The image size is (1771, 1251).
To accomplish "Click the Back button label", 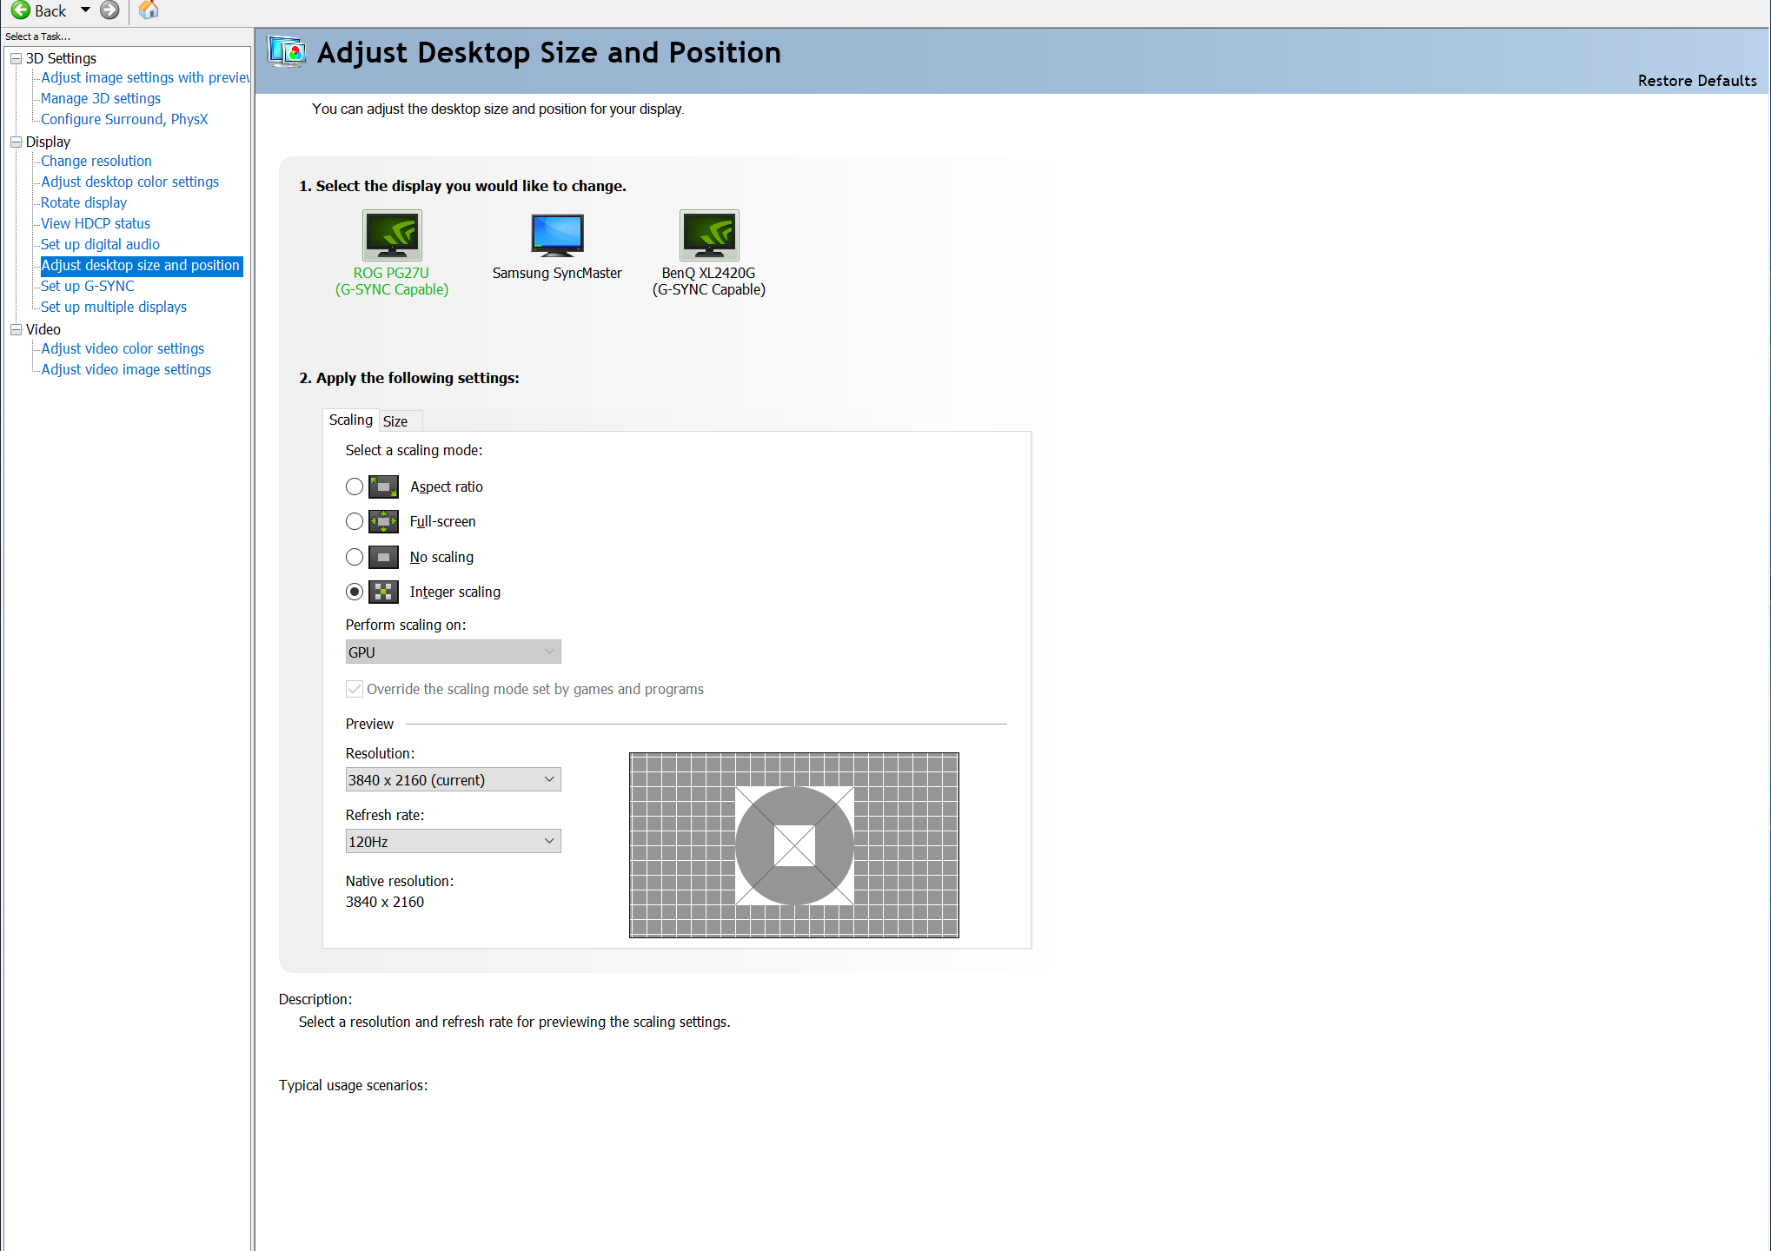I will point(50,10).
